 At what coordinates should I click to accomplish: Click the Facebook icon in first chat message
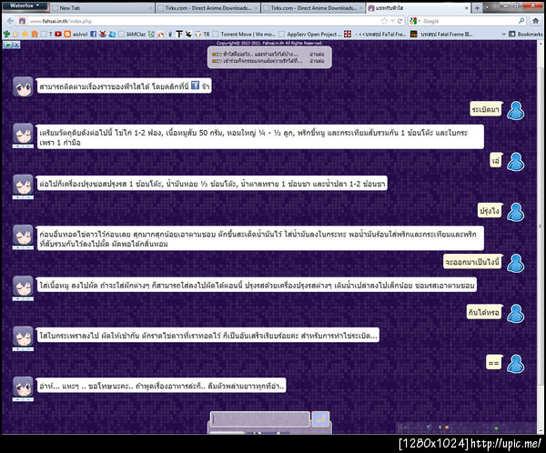click(x=195, y=86)
